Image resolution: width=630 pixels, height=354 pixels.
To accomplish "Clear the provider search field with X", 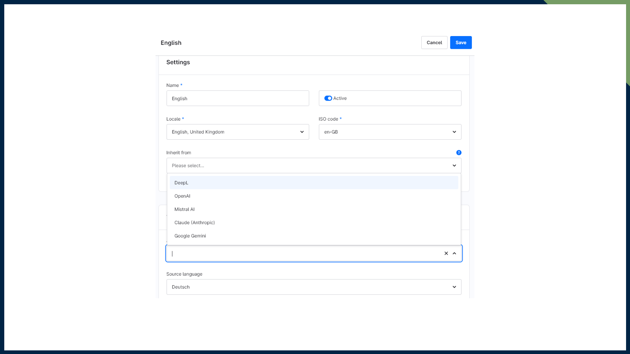I will pos(446,253).
